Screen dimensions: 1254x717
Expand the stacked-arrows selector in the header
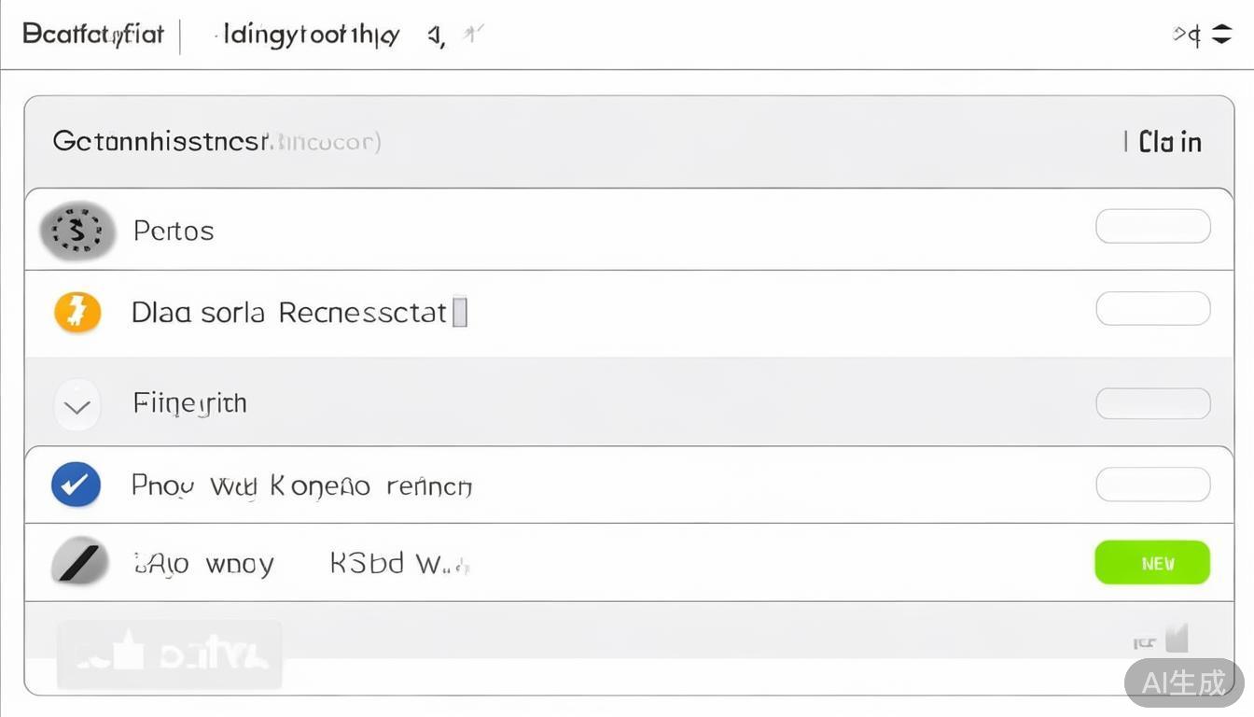[1222, 35]
